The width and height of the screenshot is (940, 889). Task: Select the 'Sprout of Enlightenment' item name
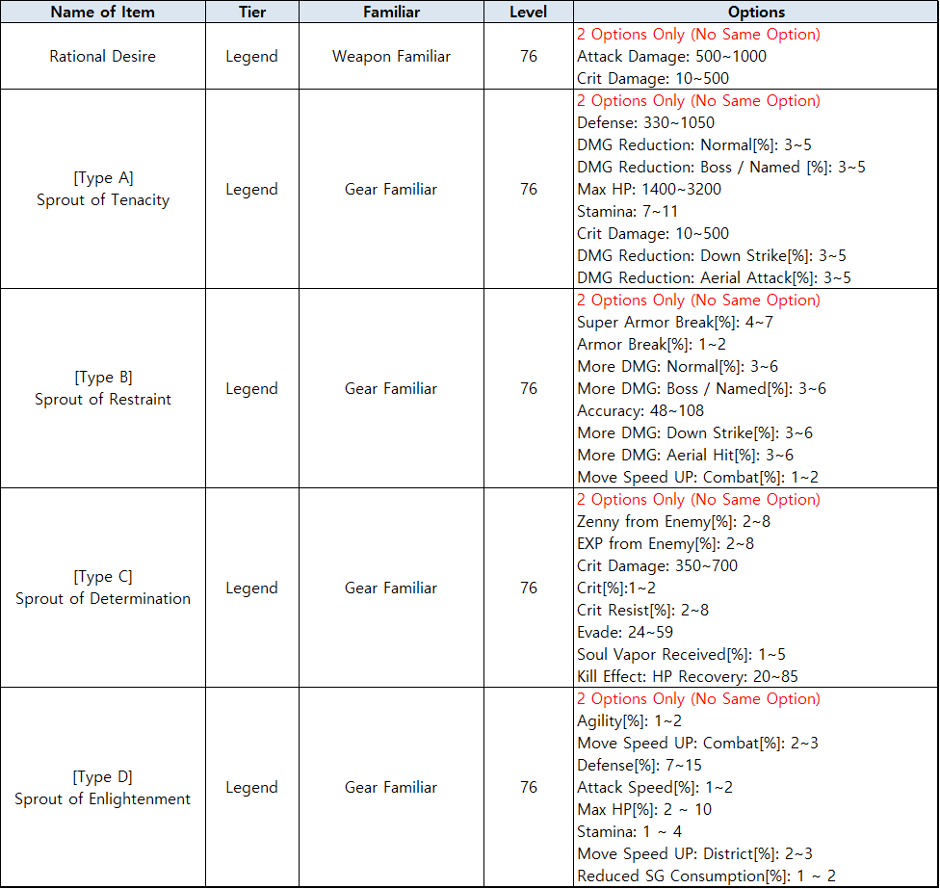[x=102, y=799]
